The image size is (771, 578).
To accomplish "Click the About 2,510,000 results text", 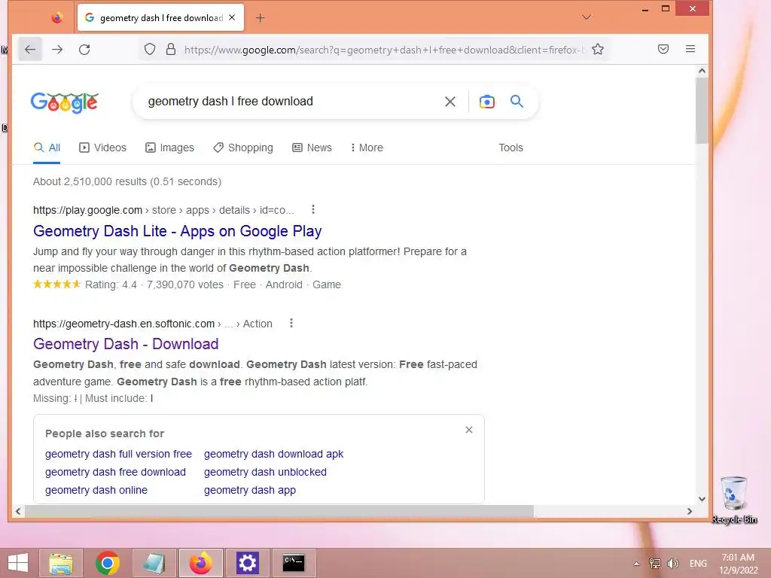I will [127, 181].
